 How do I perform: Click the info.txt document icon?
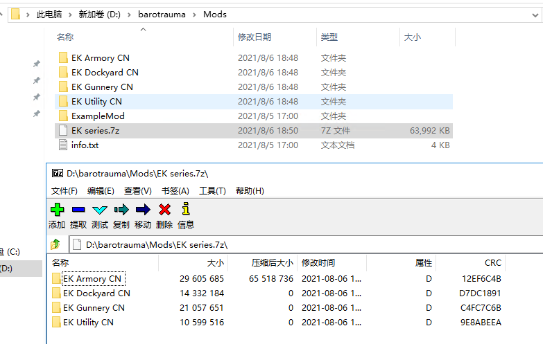click(63, 145)
